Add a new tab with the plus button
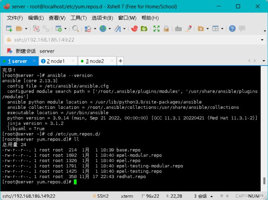Screen dimensions: 268x200 (x=120, y=61)
